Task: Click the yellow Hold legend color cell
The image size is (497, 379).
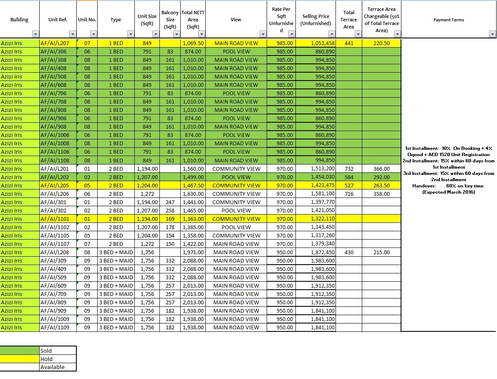Action: coord(20,359)
